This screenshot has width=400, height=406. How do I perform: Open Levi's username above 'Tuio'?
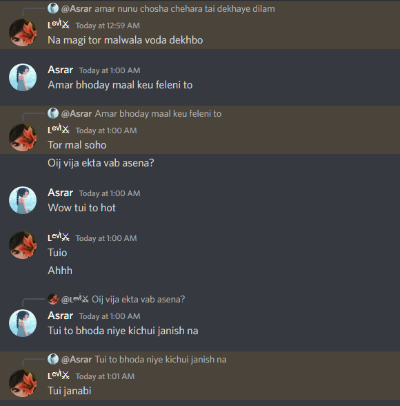pos(59,237)
